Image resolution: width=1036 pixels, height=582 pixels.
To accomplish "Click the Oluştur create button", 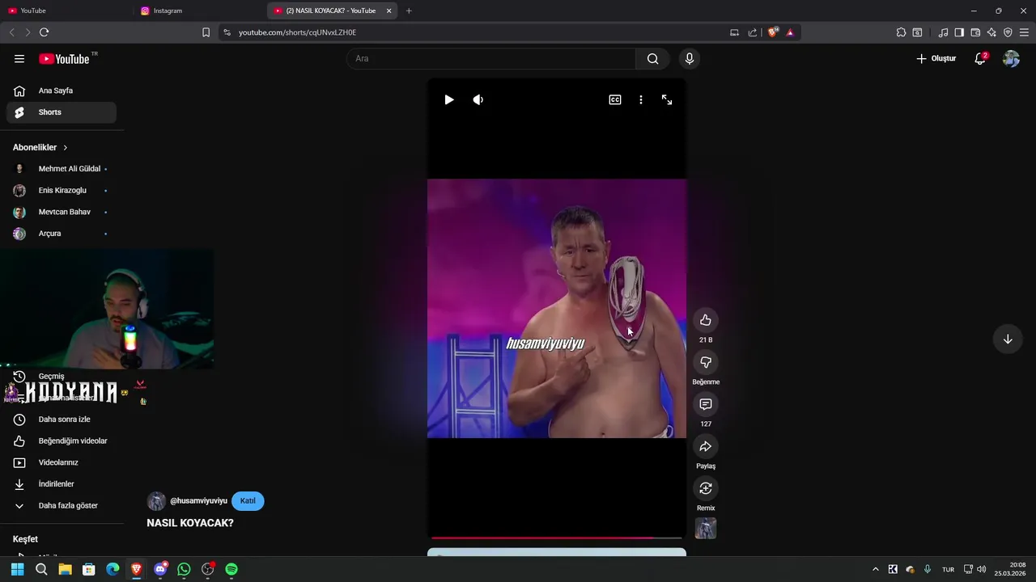I will [x=936, y=58].
